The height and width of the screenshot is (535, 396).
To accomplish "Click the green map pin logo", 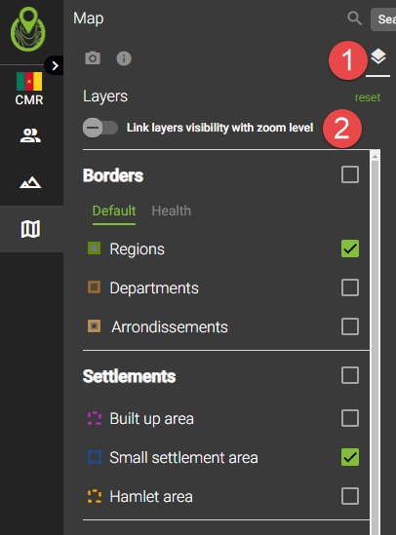I will click(x=28, y=29).
